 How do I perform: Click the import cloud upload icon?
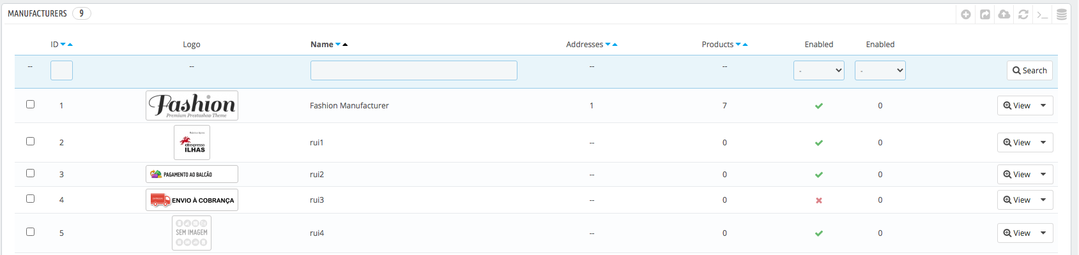[1004, 14]
